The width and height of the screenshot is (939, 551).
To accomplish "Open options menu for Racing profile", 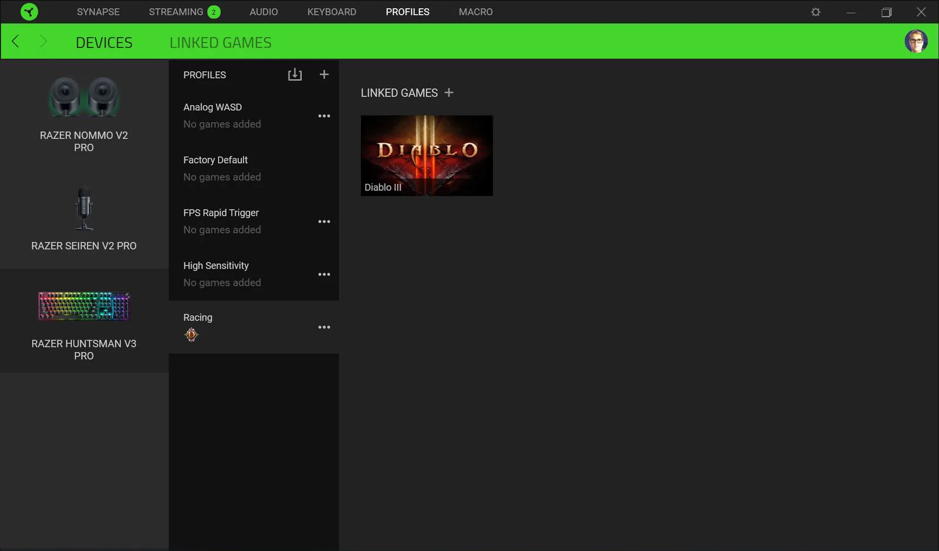I will 324,327.
